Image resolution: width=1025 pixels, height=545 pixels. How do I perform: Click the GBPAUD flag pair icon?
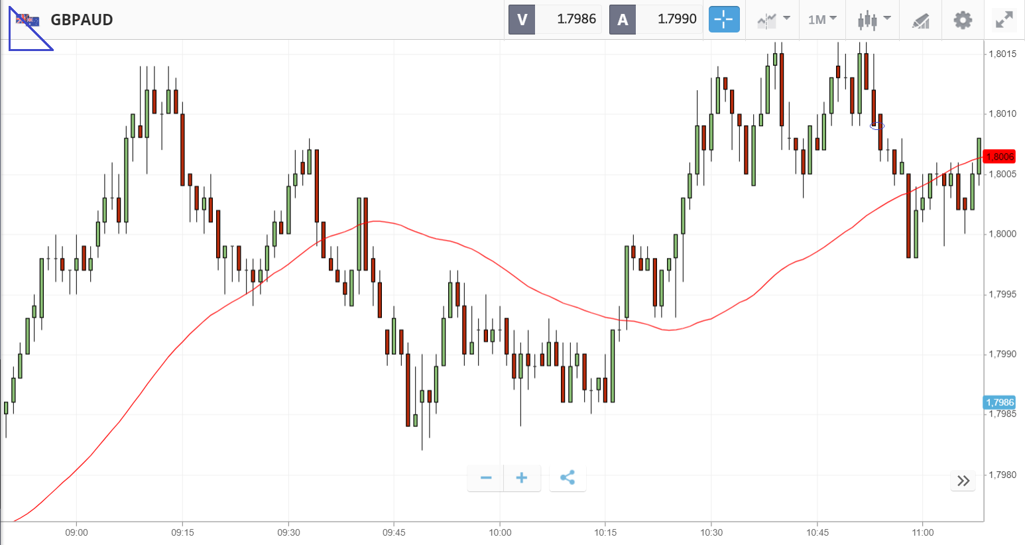(28, 20)
